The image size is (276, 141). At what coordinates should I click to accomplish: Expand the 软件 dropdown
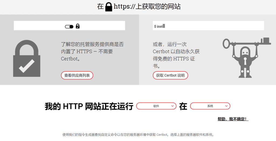(156, 106)
